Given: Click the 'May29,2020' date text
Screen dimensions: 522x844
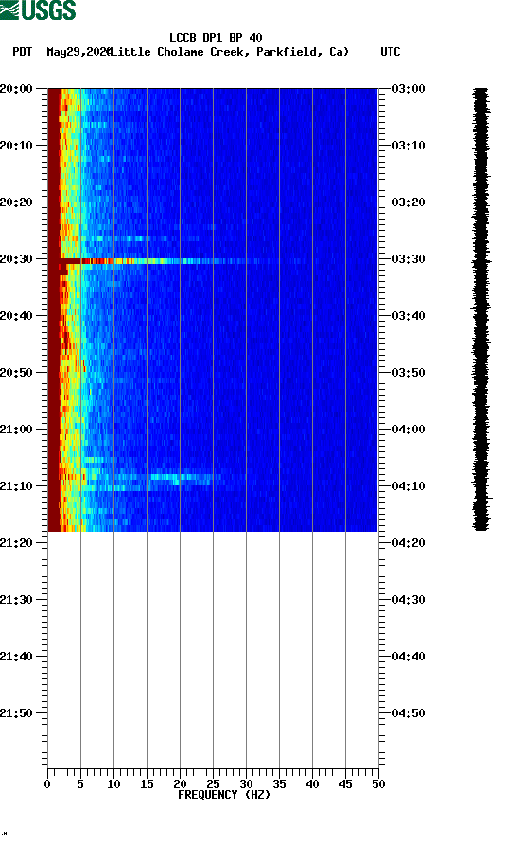Looking at the screenshot, I should 78,52.
